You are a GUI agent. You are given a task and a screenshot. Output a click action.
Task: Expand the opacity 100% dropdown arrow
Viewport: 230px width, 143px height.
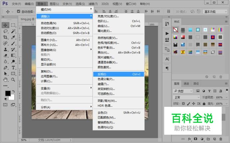pyautogui.click(x=227, y=97)
